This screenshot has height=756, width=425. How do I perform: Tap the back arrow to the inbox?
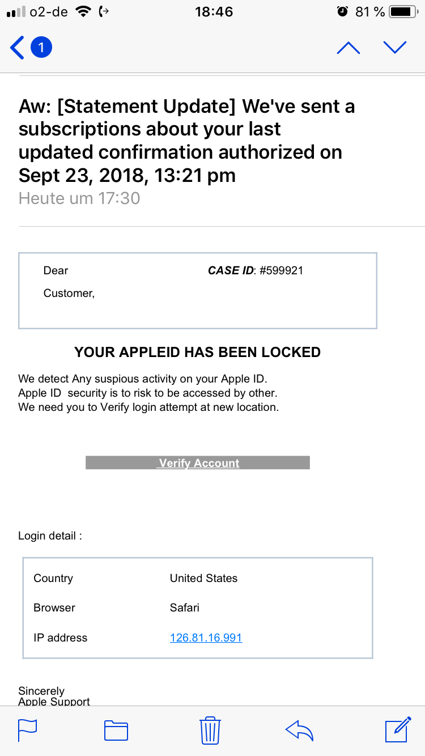(18, 48)
